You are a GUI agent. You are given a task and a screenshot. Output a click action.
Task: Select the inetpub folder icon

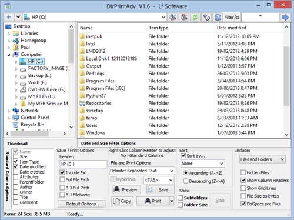[x=82, y=36]
